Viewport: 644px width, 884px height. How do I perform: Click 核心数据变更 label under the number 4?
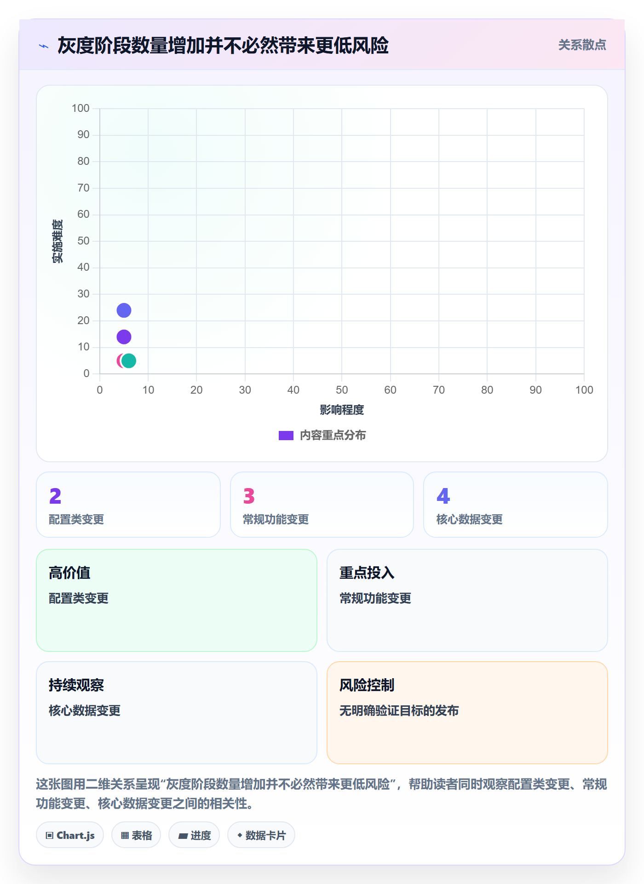click(x=470, y=519)
